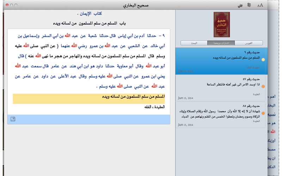Screen dimensions: 282x176
Task: Click the window title صحيح البخاري
Action: (136, 5)
